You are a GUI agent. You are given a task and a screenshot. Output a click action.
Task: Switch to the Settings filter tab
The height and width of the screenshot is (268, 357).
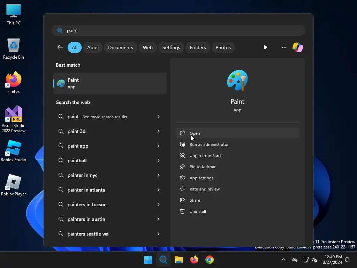(x=171, y=47)
